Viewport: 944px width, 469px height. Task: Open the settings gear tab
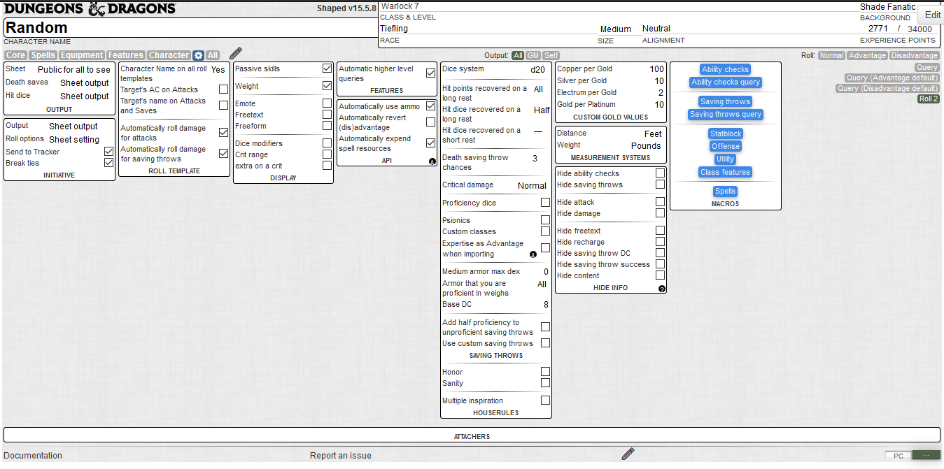[x=199, y=55]
